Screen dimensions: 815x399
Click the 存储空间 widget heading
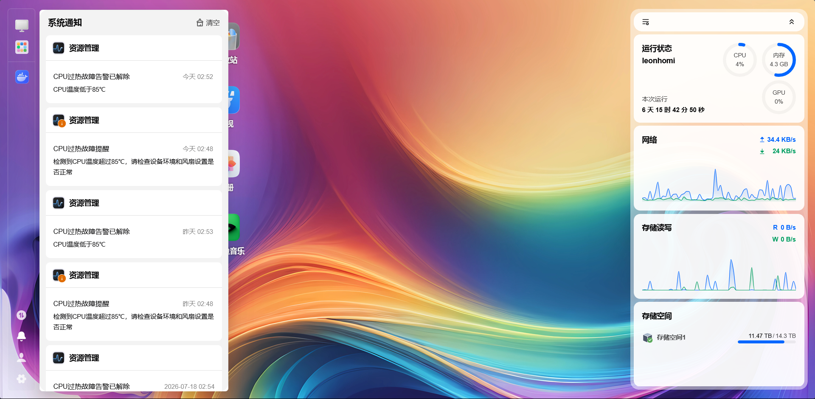(657, 316)
